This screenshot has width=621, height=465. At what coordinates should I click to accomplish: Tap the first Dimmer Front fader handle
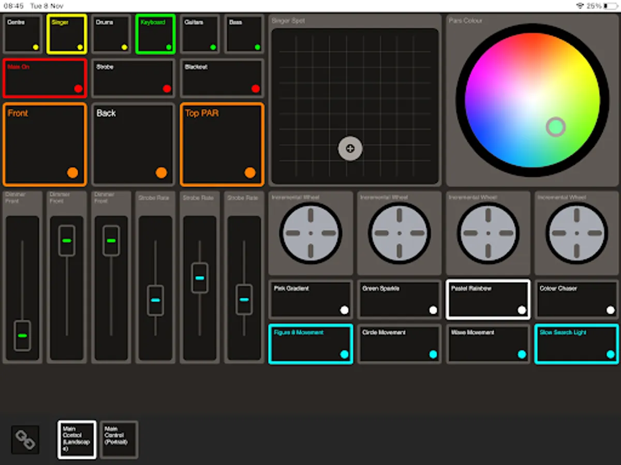tap(22, 336)
